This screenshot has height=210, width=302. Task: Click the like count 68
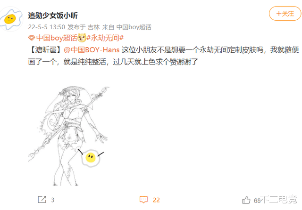coord(257,201)
